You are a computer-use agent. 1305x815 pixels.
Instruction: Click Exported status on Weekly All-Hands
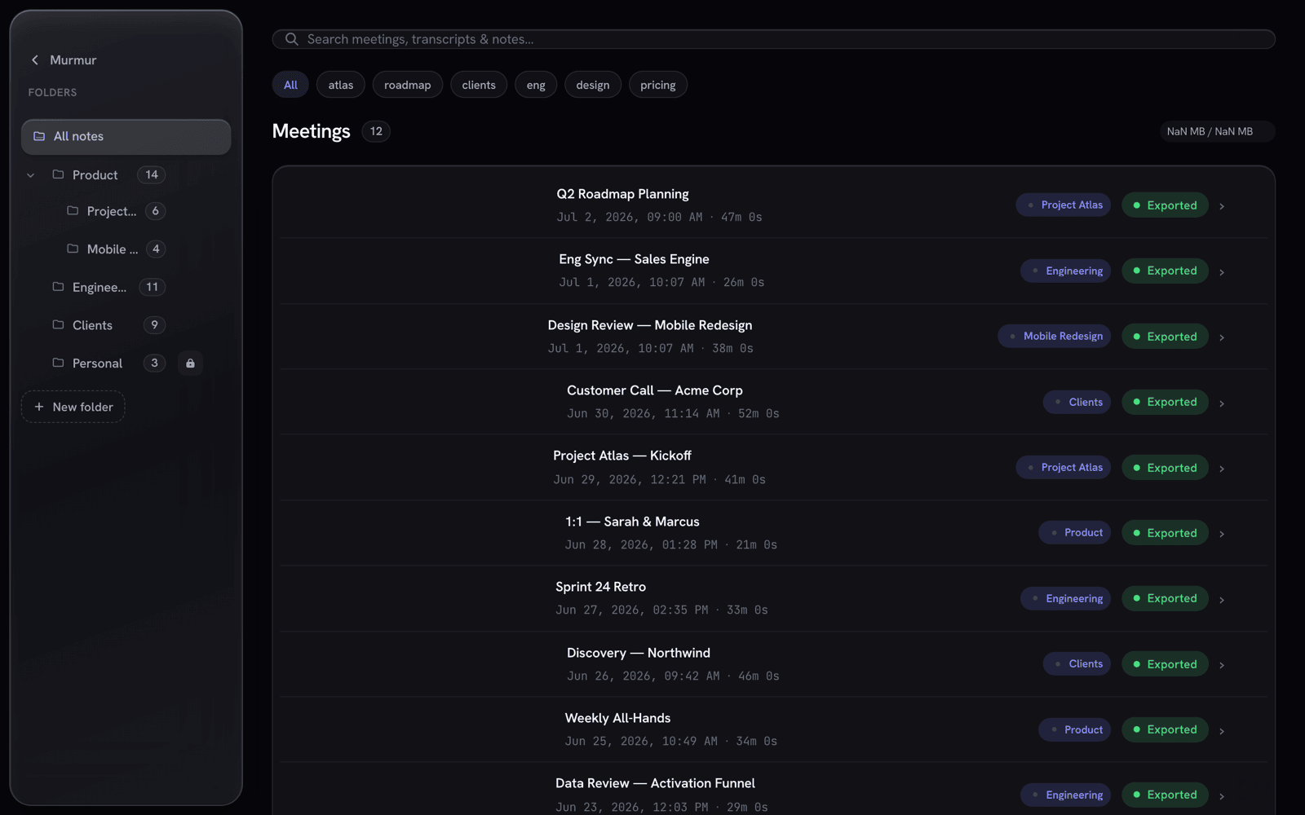[1165, 729]
